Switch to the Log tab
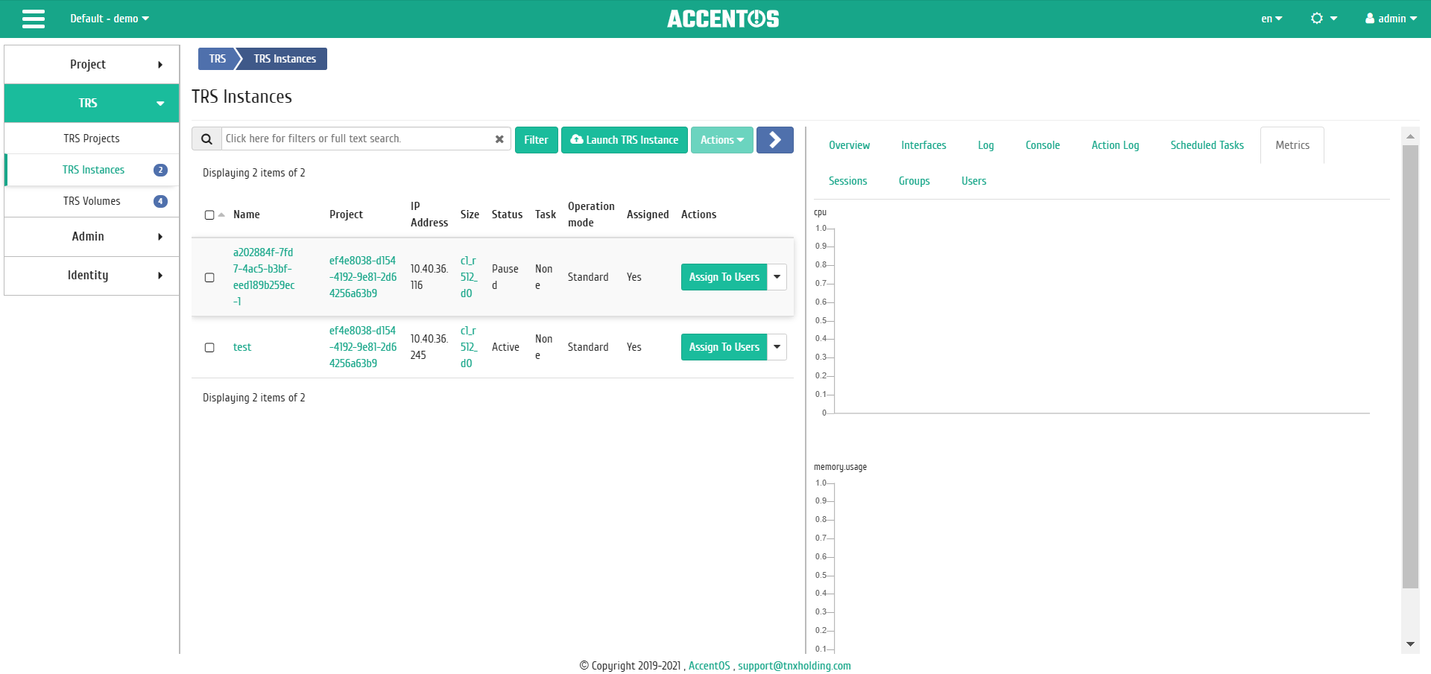Screen dimensions: 1431x674 click(x=985, y=145)
